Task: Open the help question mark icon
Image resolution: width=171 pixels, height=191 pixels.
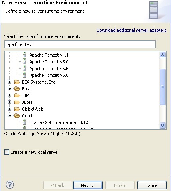Action: [x=10, y=185]
